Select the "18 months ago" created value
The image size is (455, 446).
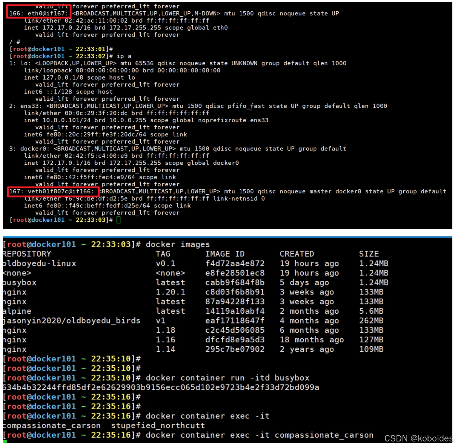[x=312, y=340]
